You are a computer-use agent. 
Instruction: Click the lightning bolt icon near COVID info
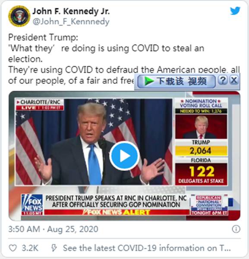54,248
